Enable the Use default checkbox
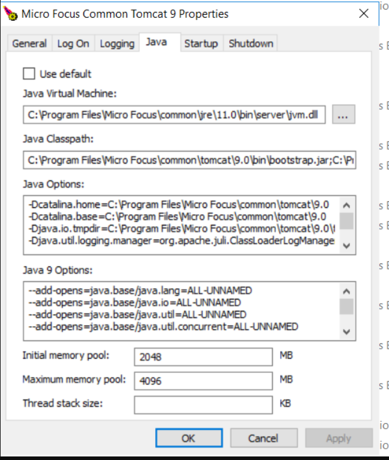This screenshot has width=389, height=460. pos(28,74)
